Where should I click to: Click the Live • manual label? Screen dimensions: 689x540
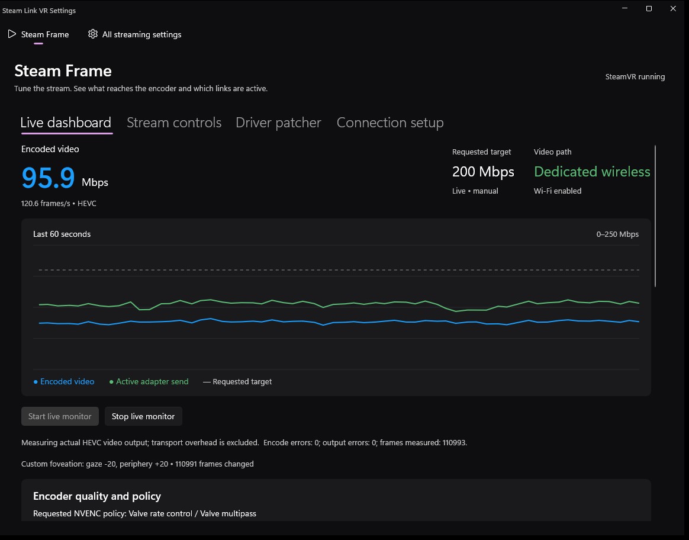pos(475,191)
